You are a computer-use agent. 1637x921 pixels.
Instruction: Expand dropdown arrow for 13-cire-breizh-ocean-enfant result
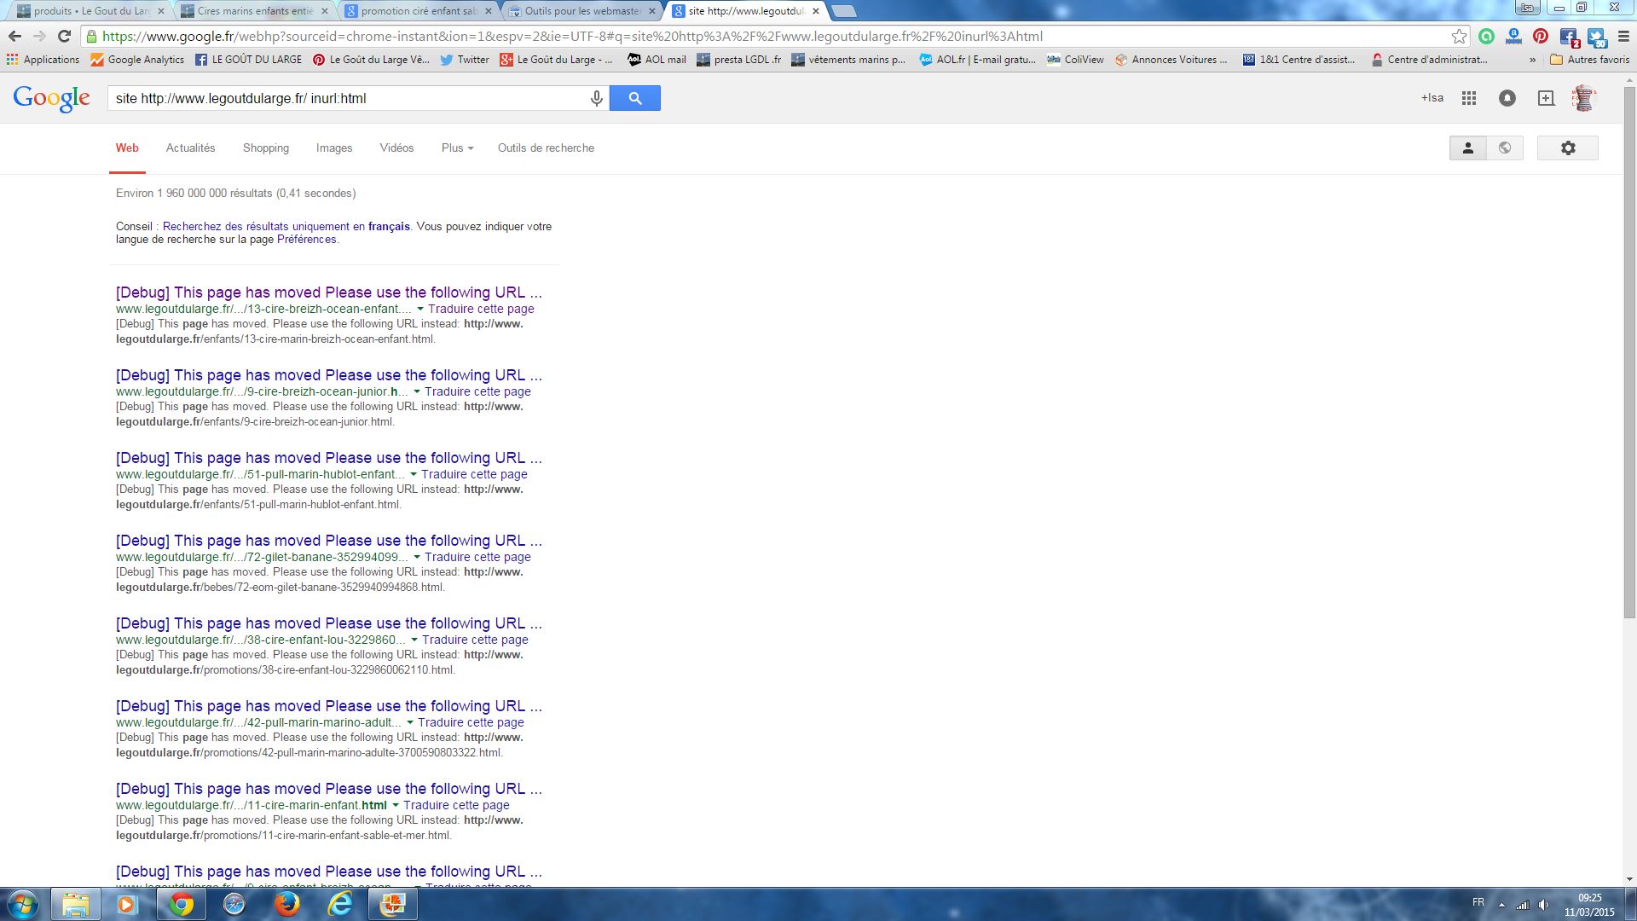pos(419,309)
